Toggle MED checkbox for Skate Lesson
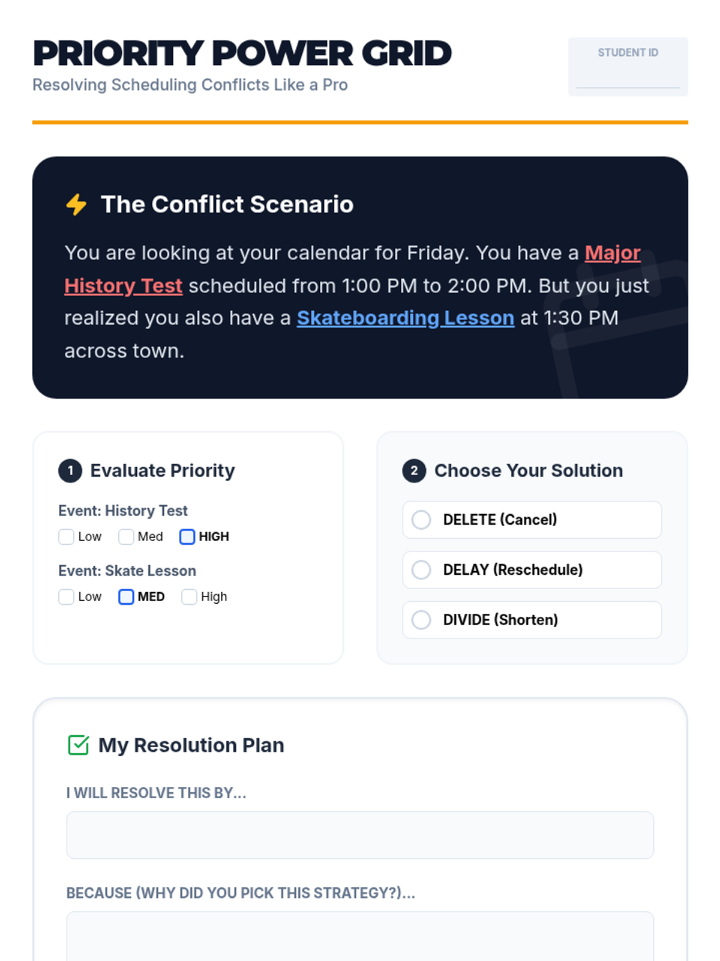This screenshot has height=961, width=720. pyautogui.click(x=126, y=596)
